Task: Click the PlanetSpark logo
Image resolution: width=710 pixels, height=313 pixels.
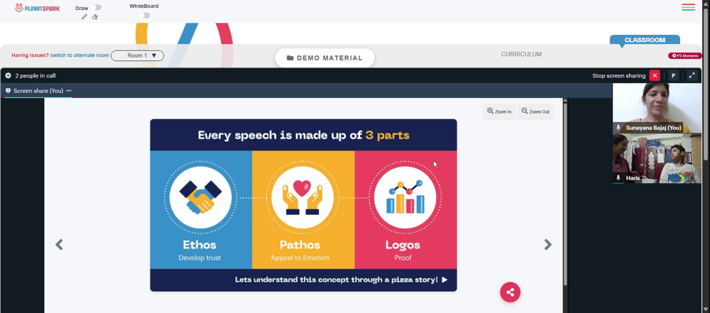Action: point(37,8)
